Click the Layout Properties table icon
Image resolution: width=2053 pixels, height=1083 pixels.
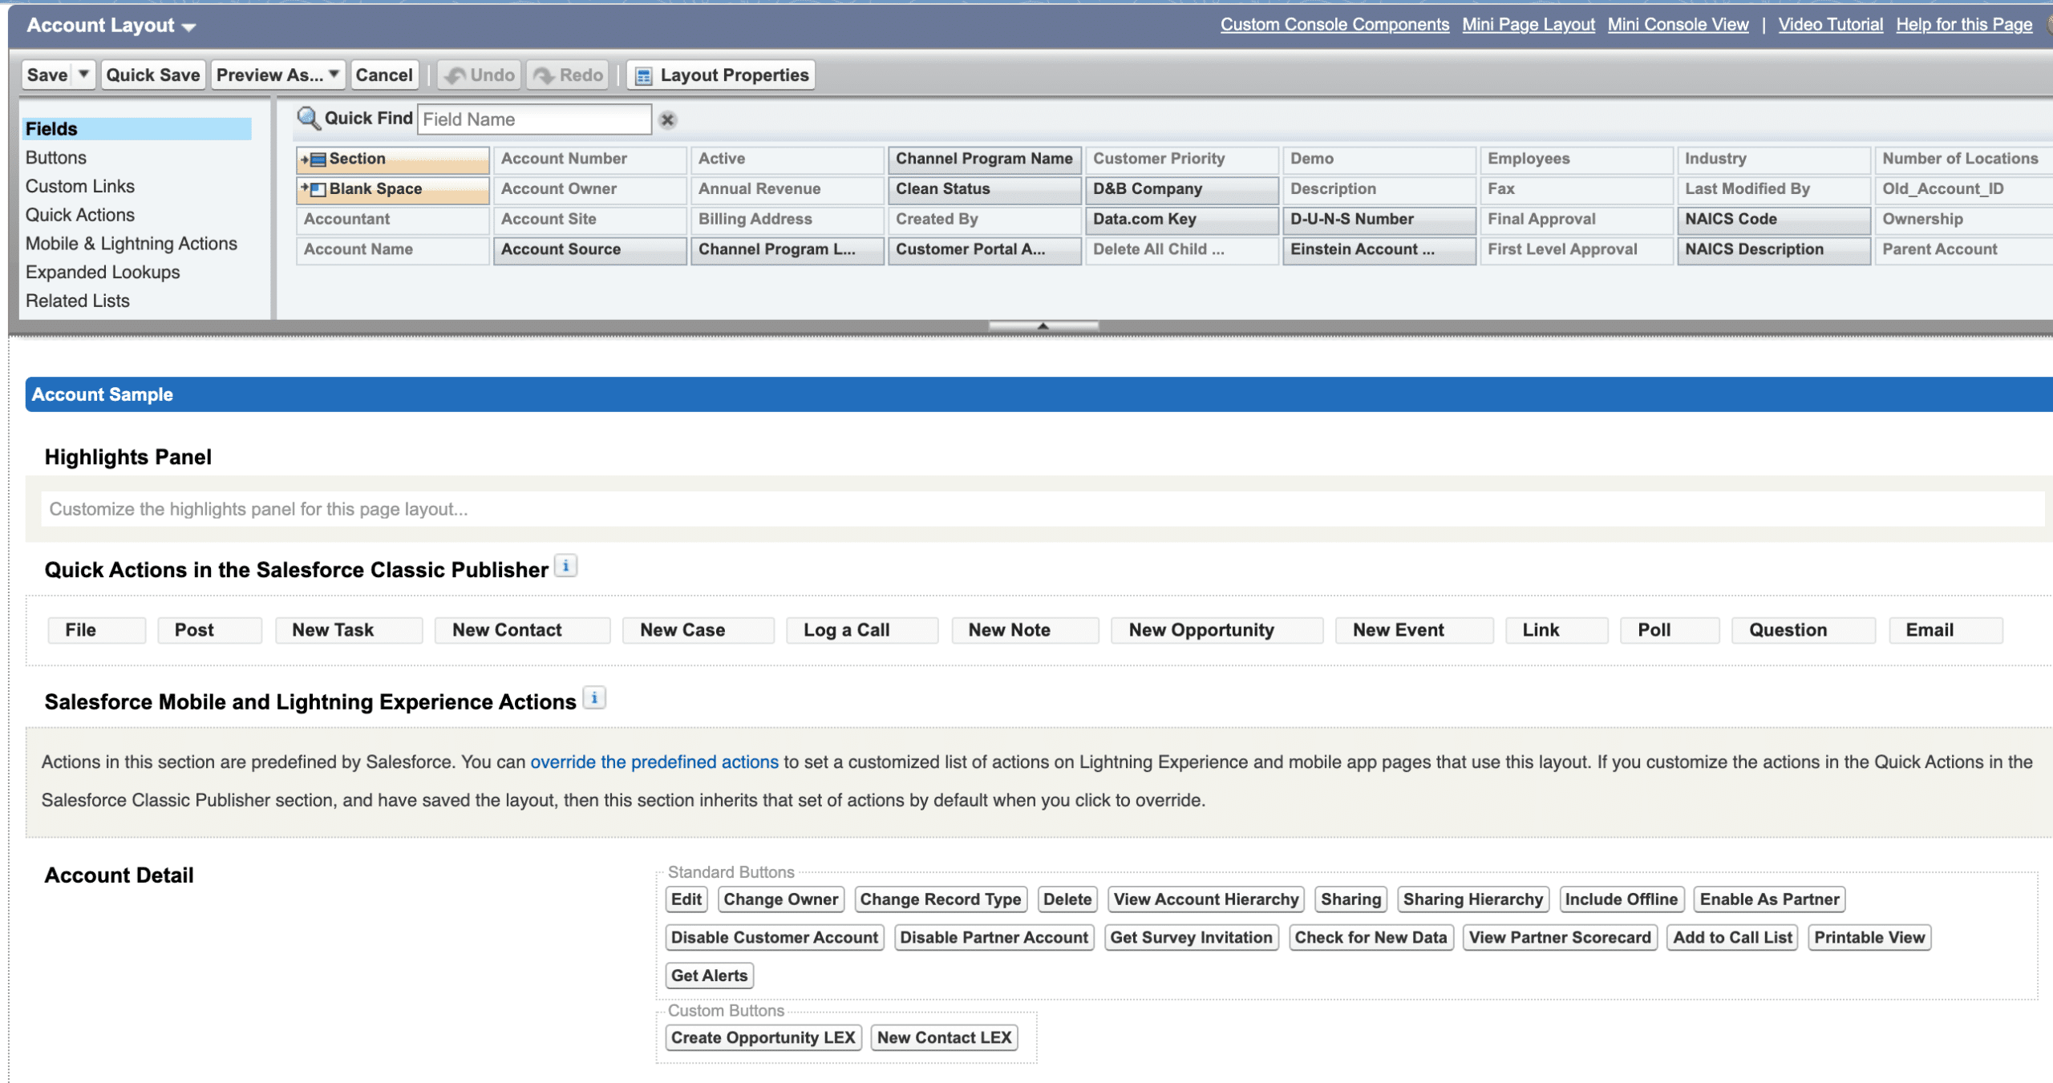[643, 75]
